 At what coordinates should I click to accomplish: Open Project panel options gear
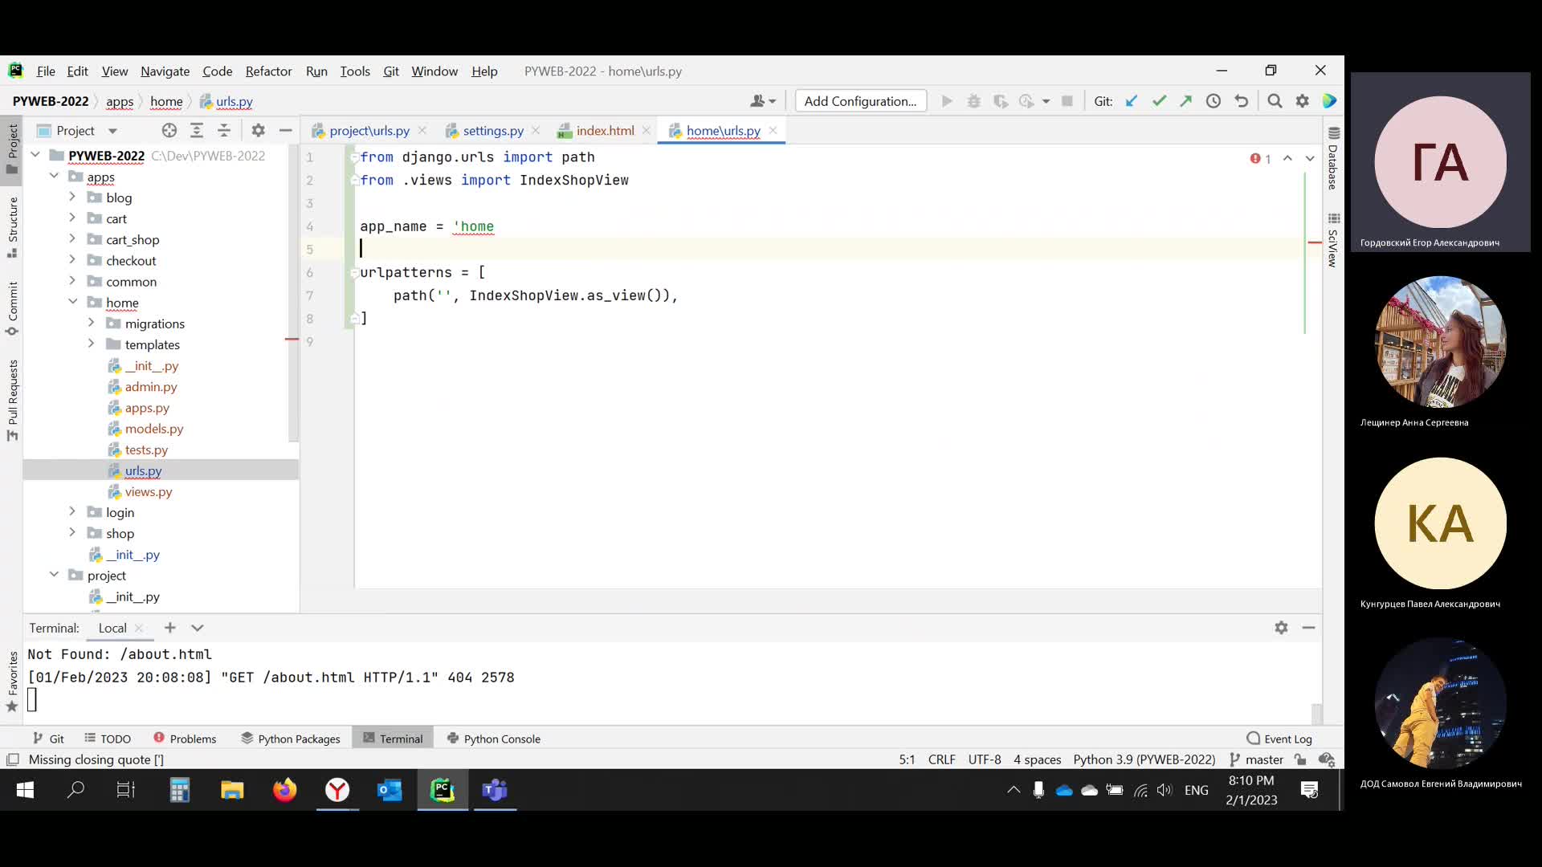click(258, 130)
